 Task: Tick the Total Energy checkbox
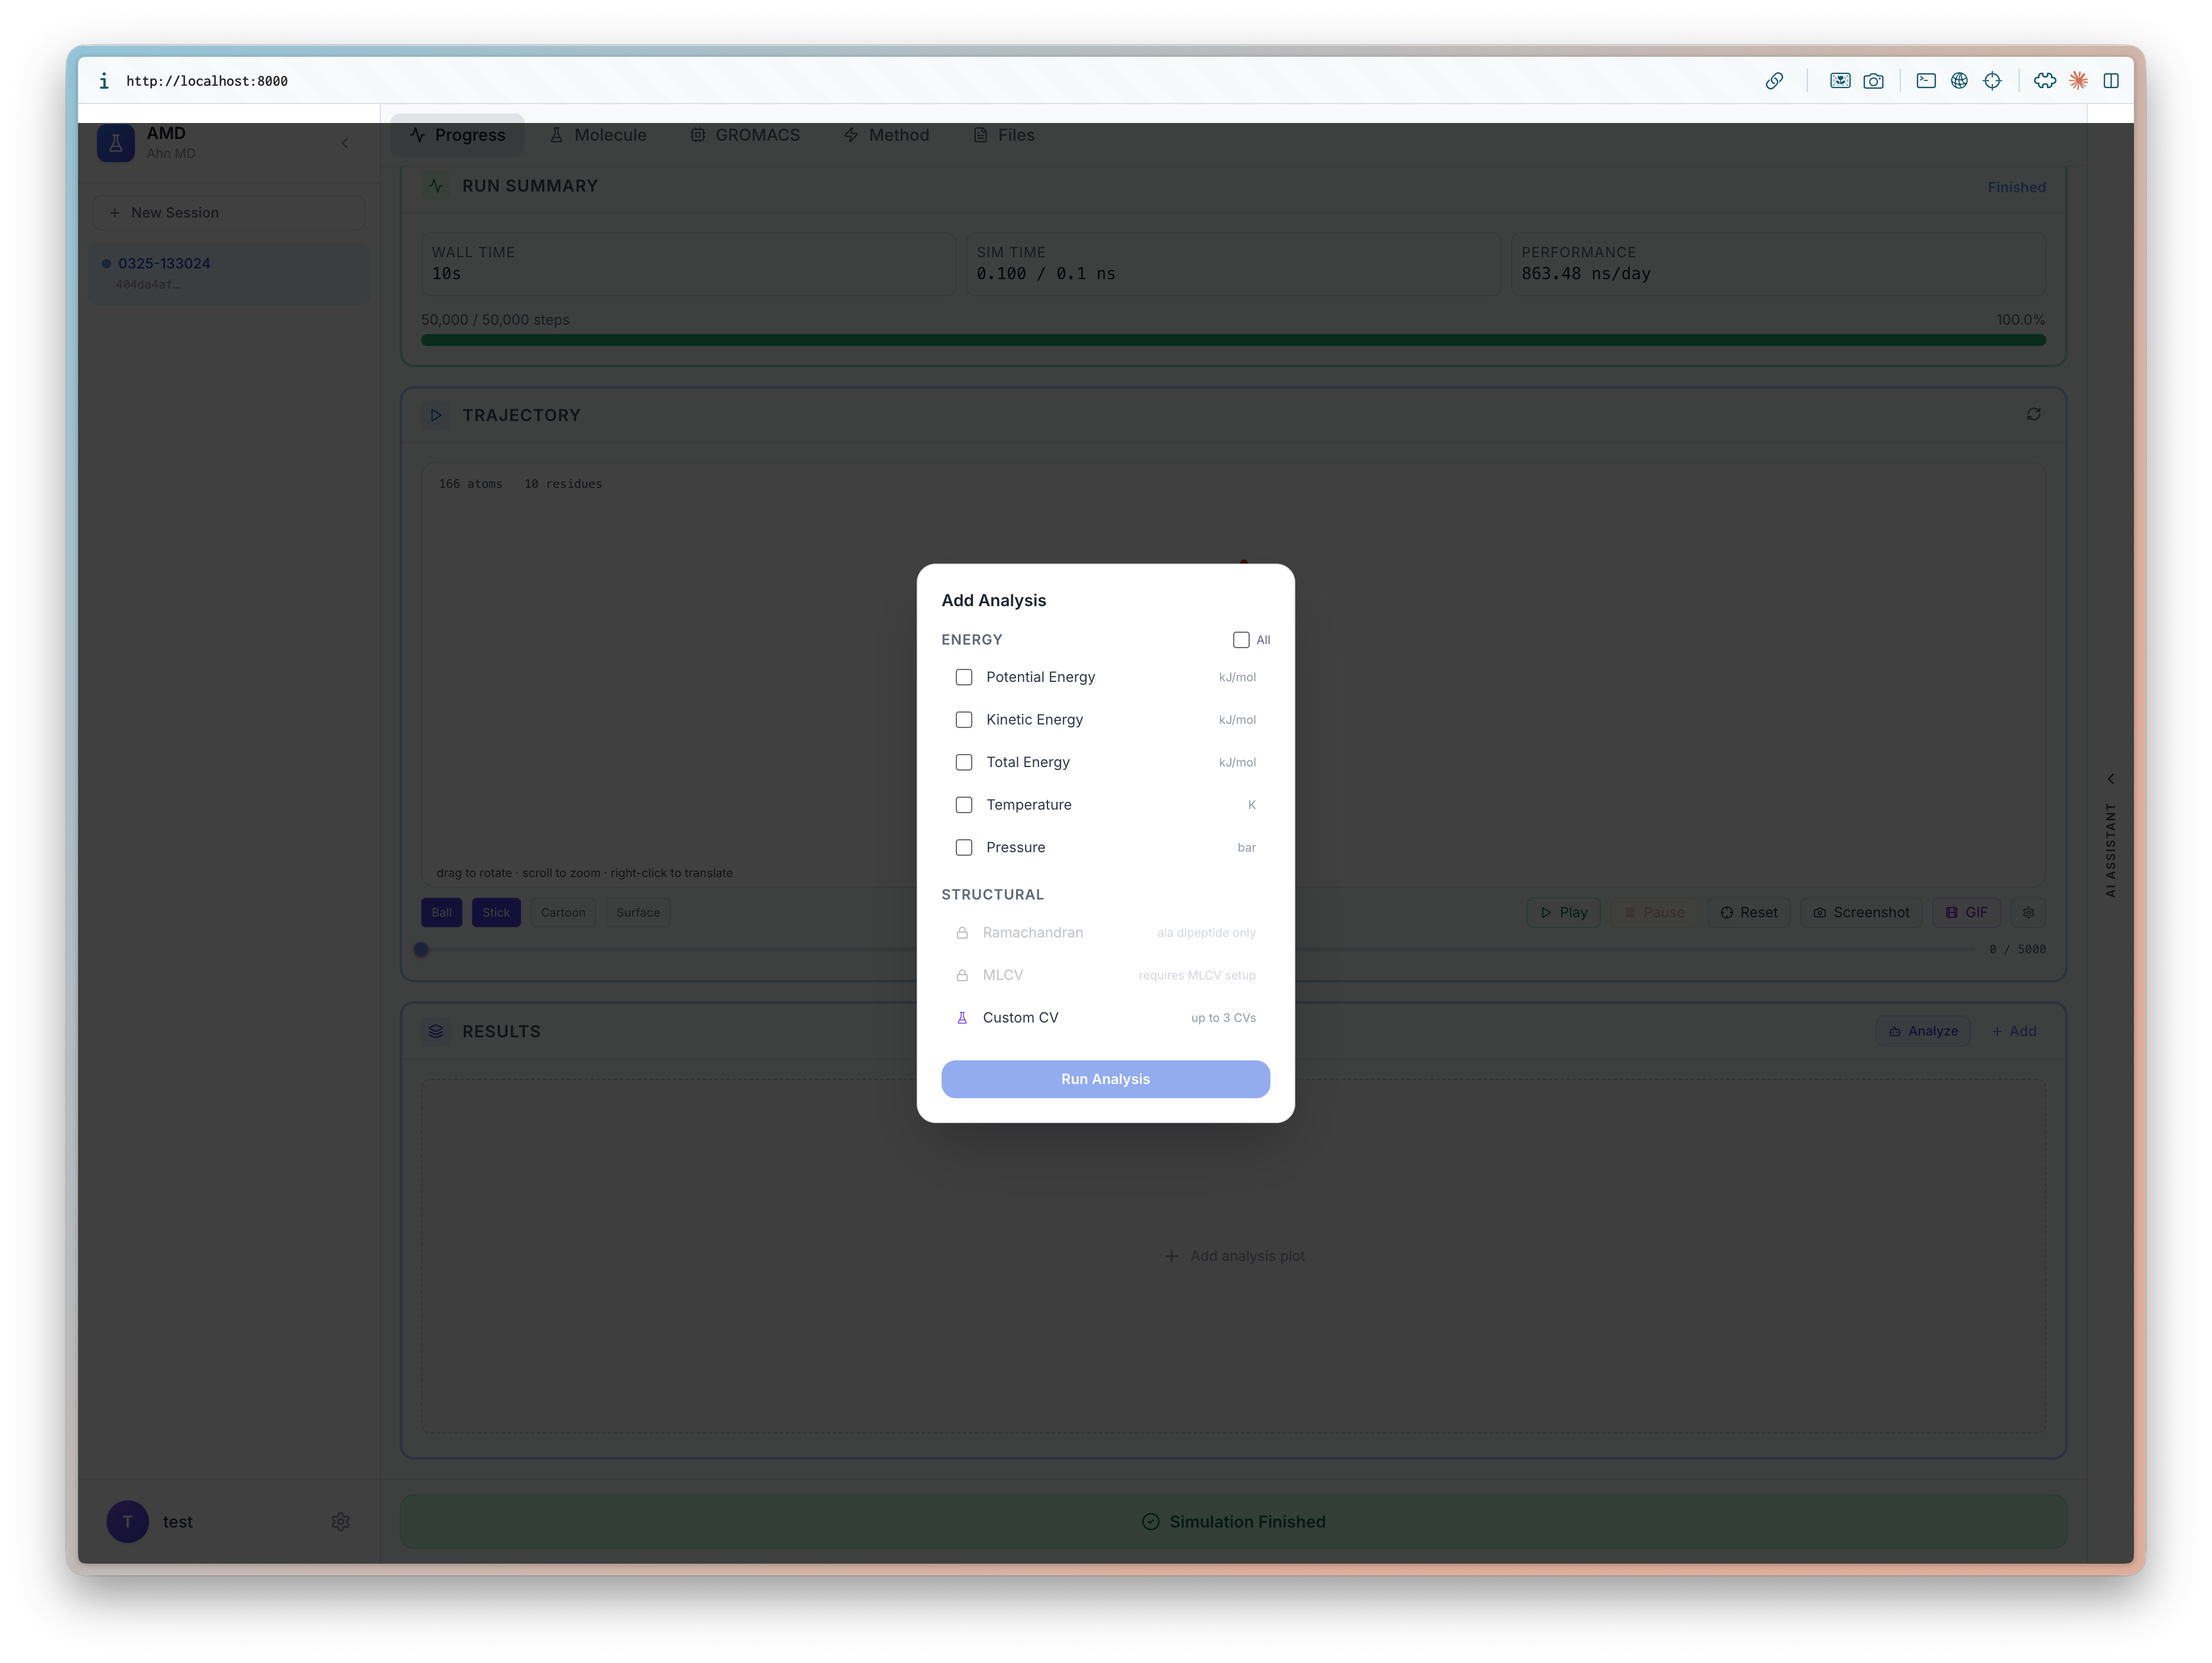pos(964,762)
